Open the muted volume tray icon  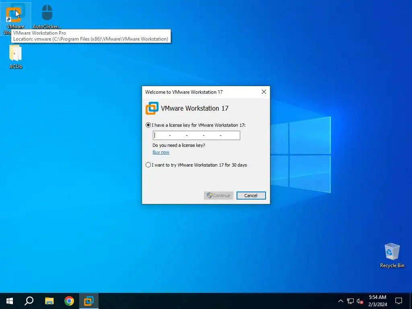pyautogui.click(x=360, y=301)
